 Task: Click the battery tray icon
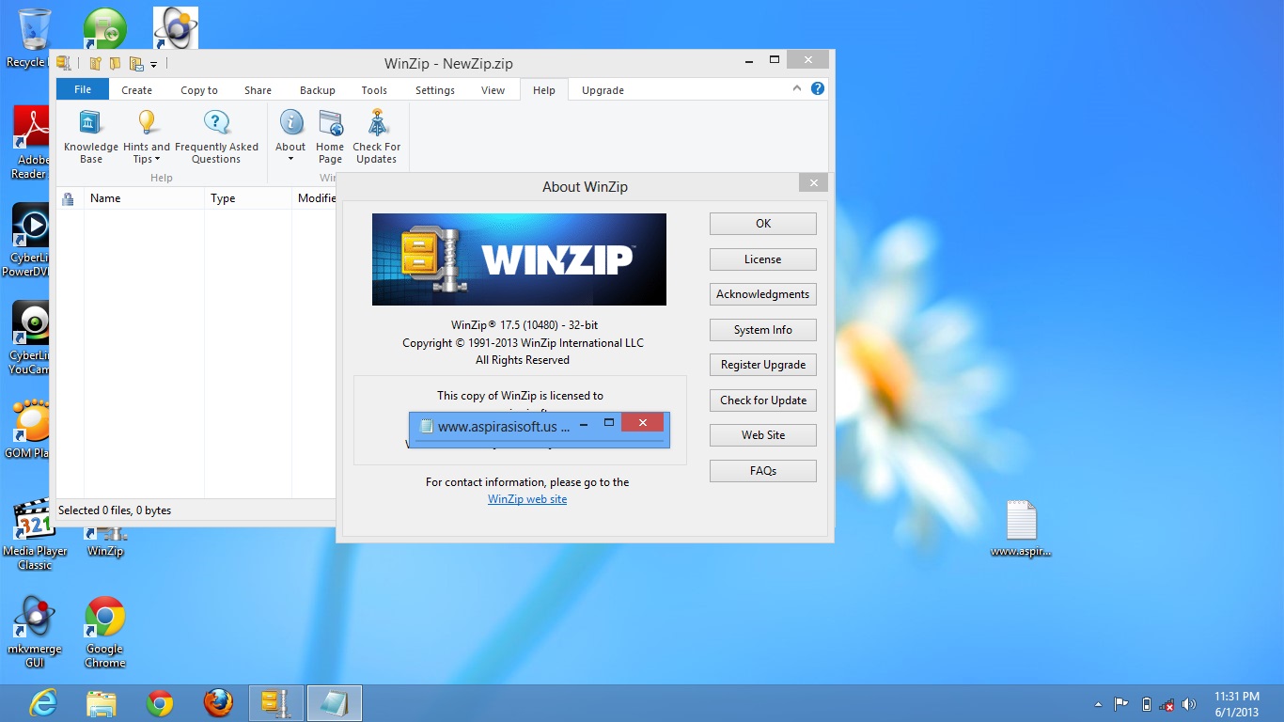(1146, 704)
